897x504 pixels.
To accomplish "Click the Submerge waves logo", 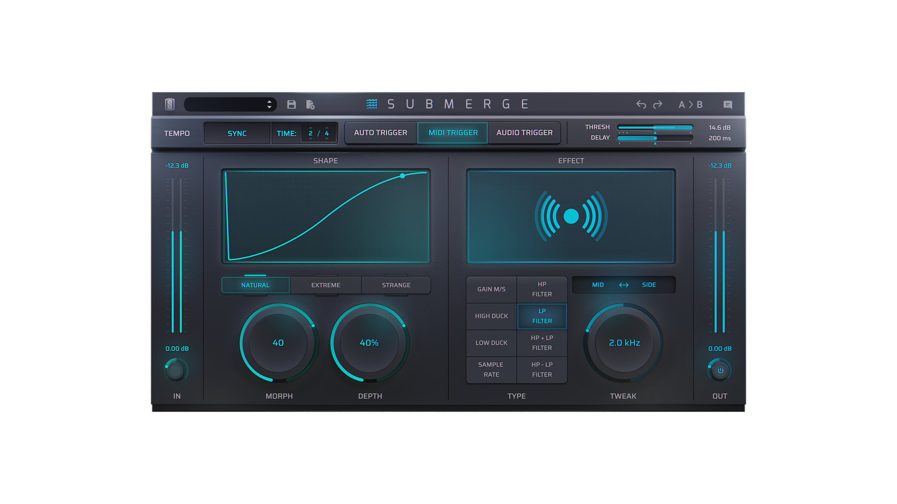I will 372,103.
